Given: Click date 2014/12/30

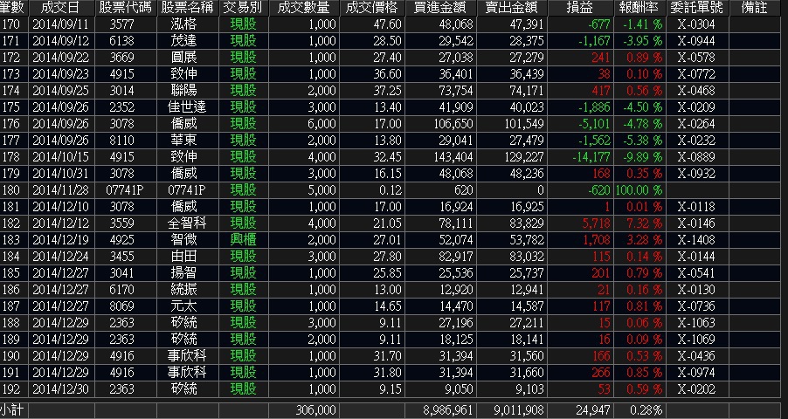Looking at the screenshot, I should [x=61, y=388].
